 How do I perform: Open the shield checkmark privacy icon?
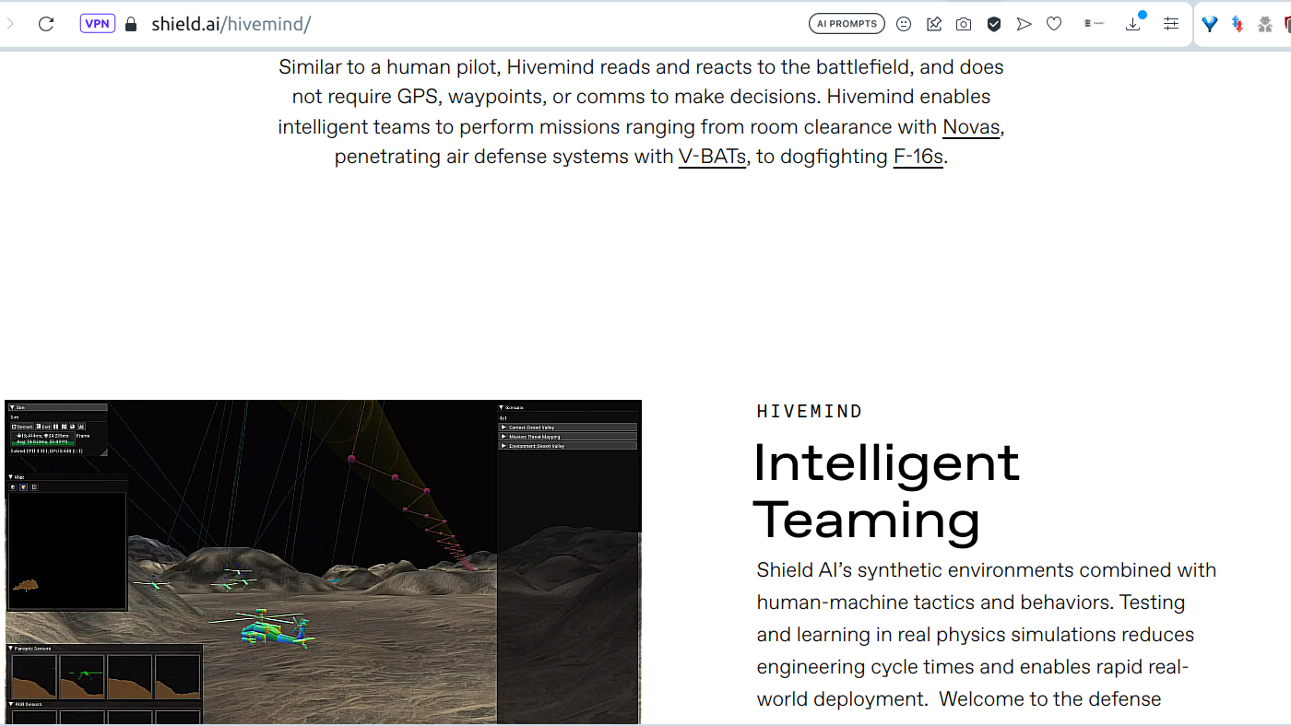(994, 24)
